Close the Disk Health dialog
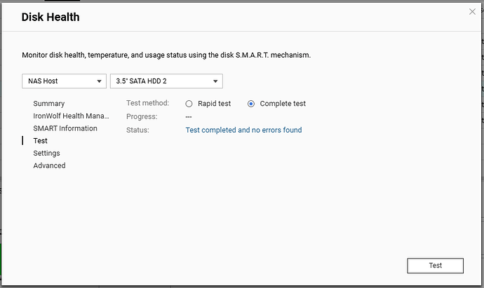Screen dimensions: 484x288 click(471, 12)
